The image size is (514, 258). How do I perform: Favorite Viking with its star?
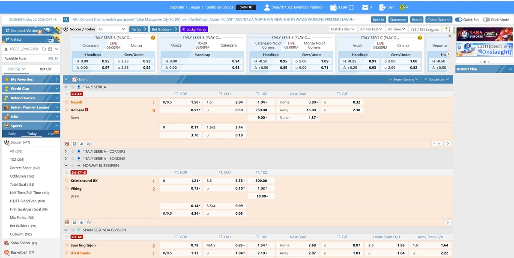[x=66, y=188]
